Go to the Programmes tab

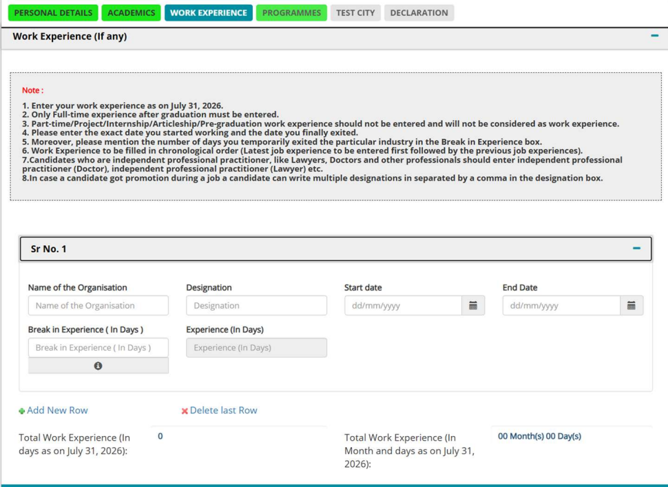pos(291,13)
